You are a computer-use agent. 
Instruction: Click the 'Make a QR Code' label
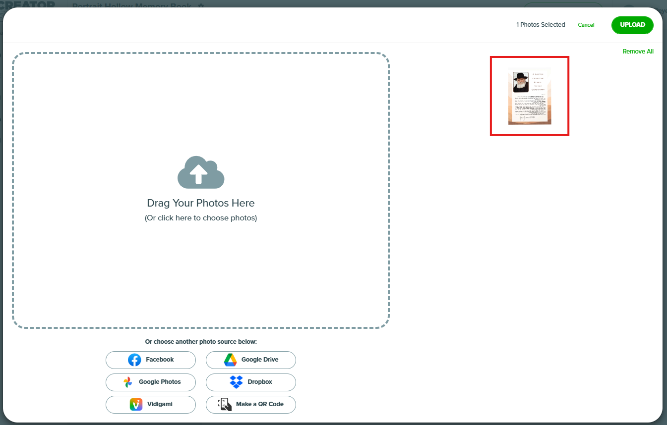260,404
